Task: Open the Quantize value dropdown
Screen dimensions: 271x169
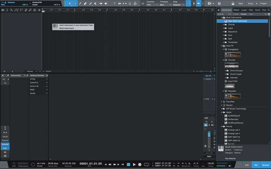Action: click(152, 5)
